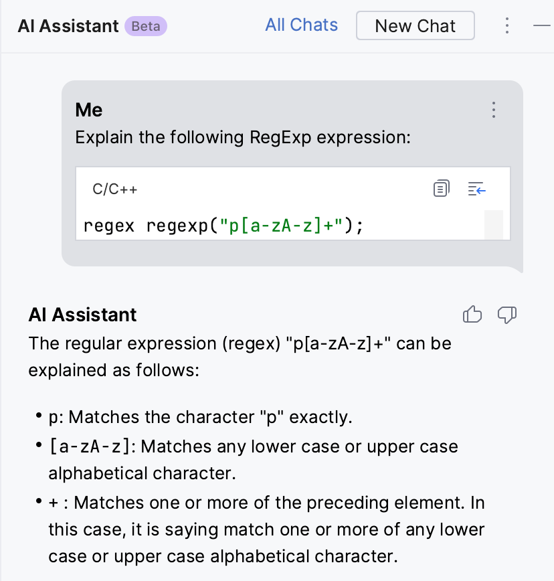Hide the AI Assistant tool window
554x581 pixels.
click(x=542, y=25)
